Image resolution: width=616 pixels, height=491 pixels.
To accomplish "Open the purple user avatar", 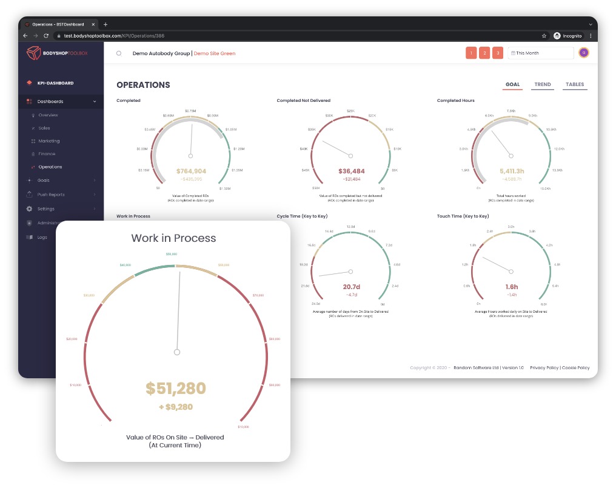I will coord(584,53).
